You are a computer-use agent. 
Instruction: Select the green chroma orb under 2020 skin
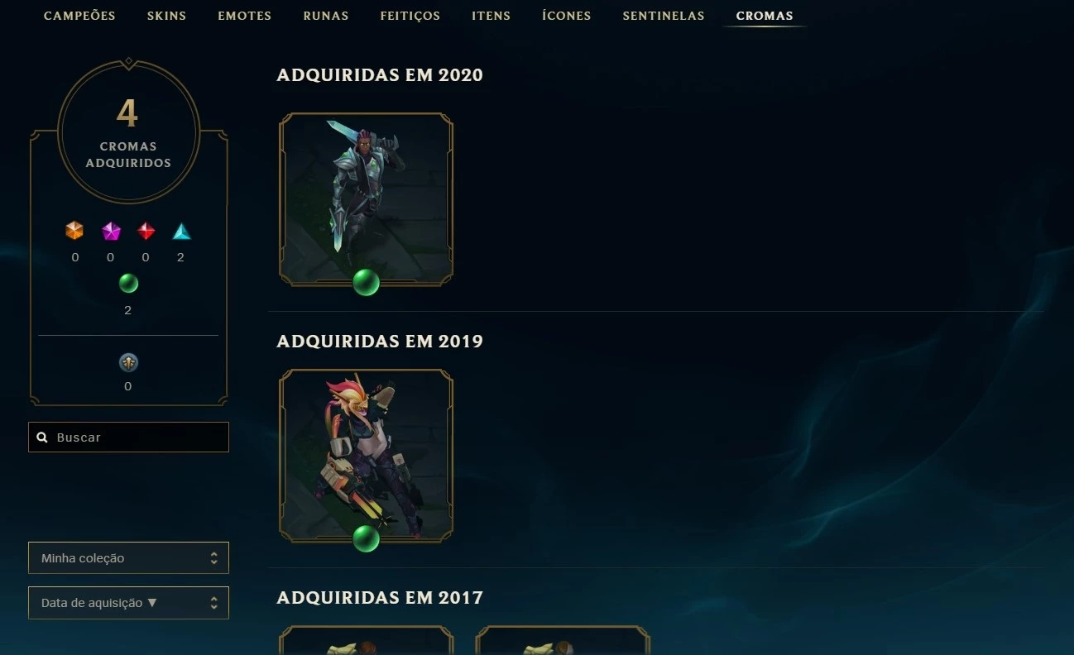(x=366, y=282)
